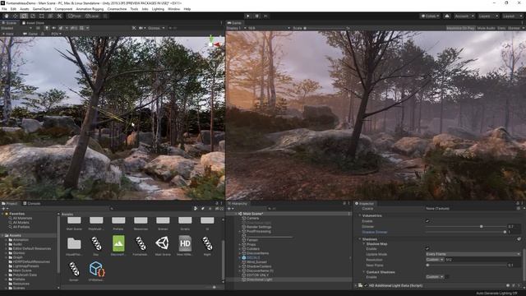Open the Window menu
The width and height of the screenshot is (526, 296).
tap(173, 9)
